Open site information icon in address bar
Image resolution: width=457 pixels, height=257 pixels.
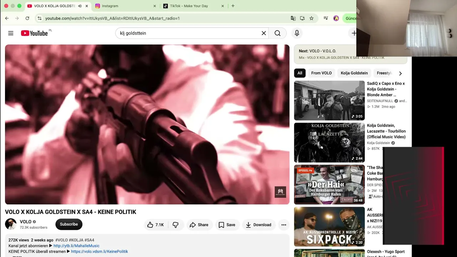click(x=39, y=18)
